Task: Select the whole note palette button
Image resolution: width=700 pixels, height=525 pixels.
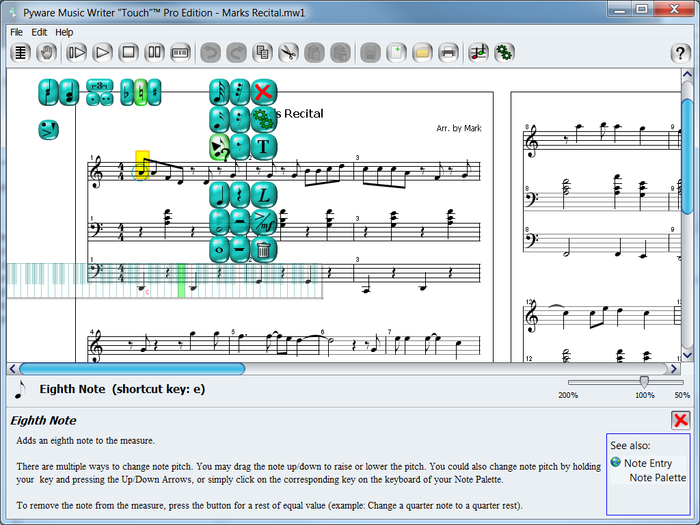Action: [x=219, y=250]
